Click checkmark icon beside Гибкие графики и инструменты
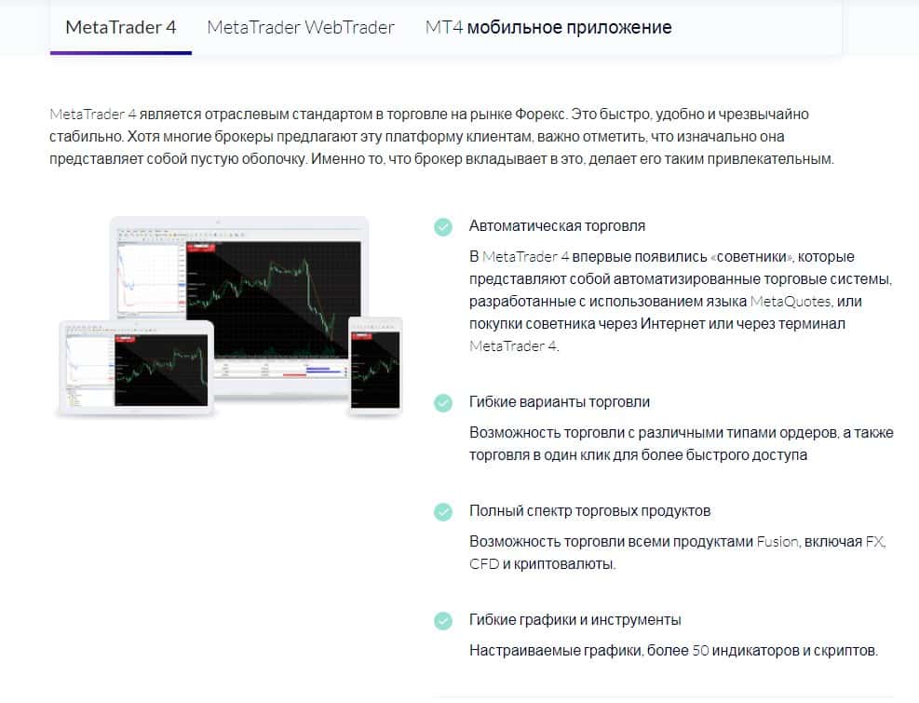Image resolution: width=919 pixels, height=703 pixels. pos(443,621)
